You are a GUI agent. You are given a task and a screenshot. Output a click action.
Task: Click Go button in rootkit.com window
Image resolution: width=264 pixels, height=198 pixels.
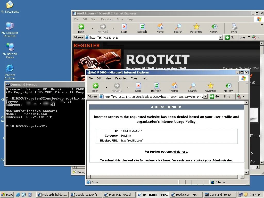click(x=230, y=37)
